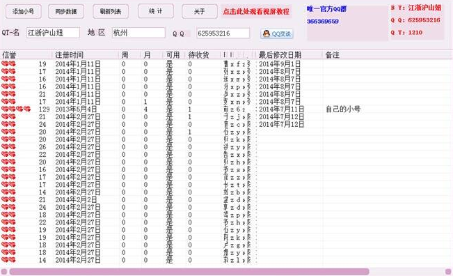Open the 统计 statistics button
The image size is (453, 276).
point(156,11)
